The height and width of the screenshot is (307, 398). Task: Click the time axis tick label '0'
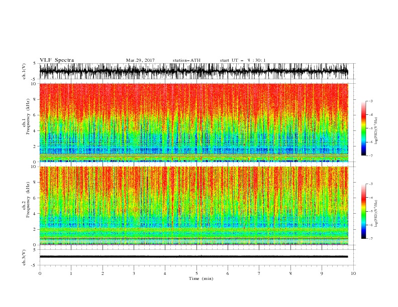pos(40,273)
